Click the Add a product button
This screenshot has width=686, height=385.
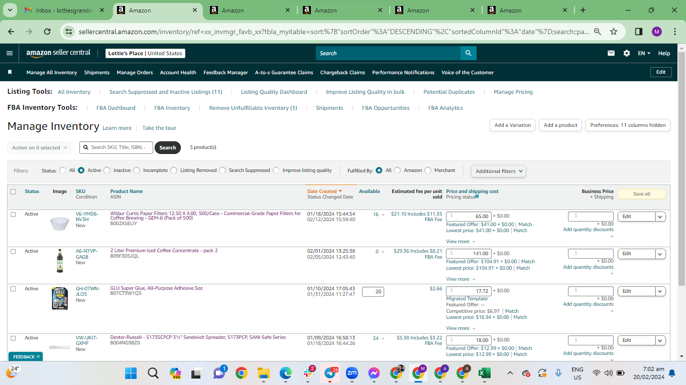pos(560,125)
